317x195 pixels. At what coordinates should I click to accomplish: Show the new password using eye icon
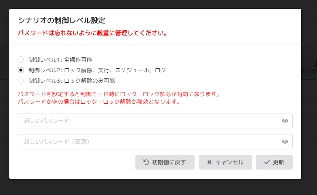tap(285, 121)
